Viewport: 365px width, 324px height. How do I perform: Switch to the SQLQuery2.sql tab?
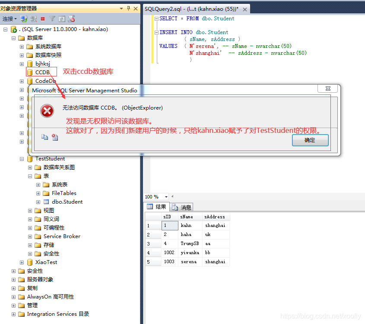(x=191, y=9)
